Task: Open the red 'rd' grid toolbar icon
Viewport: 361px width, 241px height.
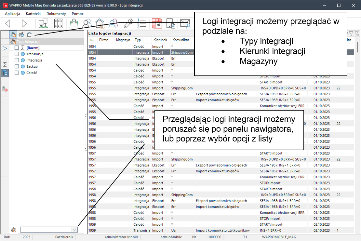Action: coord(157,23)
